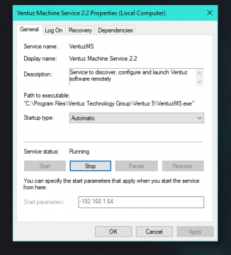Click the Apply button
The image size is (231, 255).
tap(195, 231)
